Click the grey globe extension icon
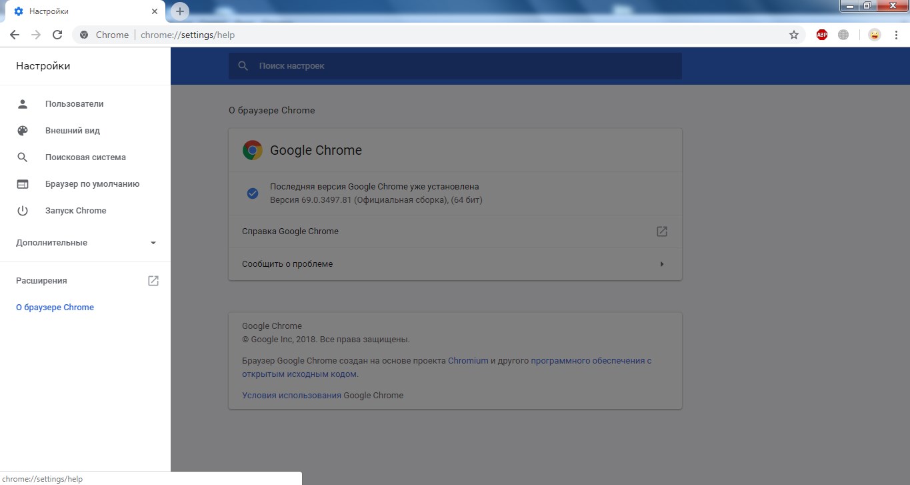Viewport: 910px width, 485px height. click(843, 35)
